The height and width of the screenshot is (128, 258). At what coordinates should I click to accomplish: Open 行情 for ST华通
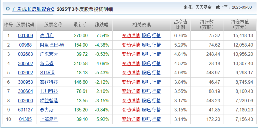(157, 73)
